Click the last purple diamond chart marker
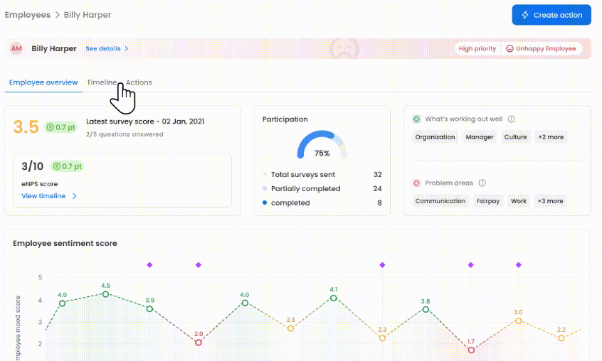Viewport: 602px width, 361px height. click(x=519, y=265)
